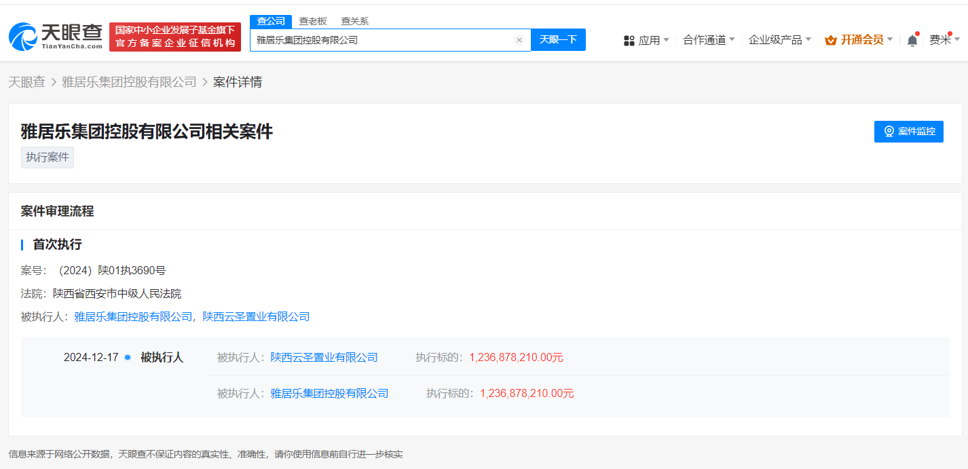
Task: Click the 雅居乐集团控股有限公司相关案件 page title
Action: click(147, 131)
